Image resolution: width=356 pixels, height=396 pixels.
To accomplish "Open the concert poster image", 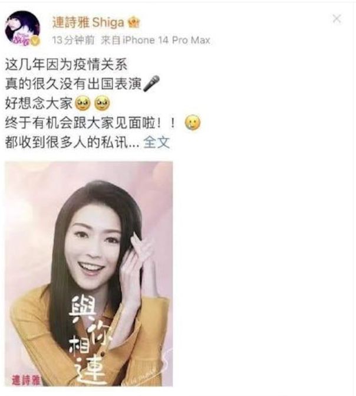I will tap(89, 274).
